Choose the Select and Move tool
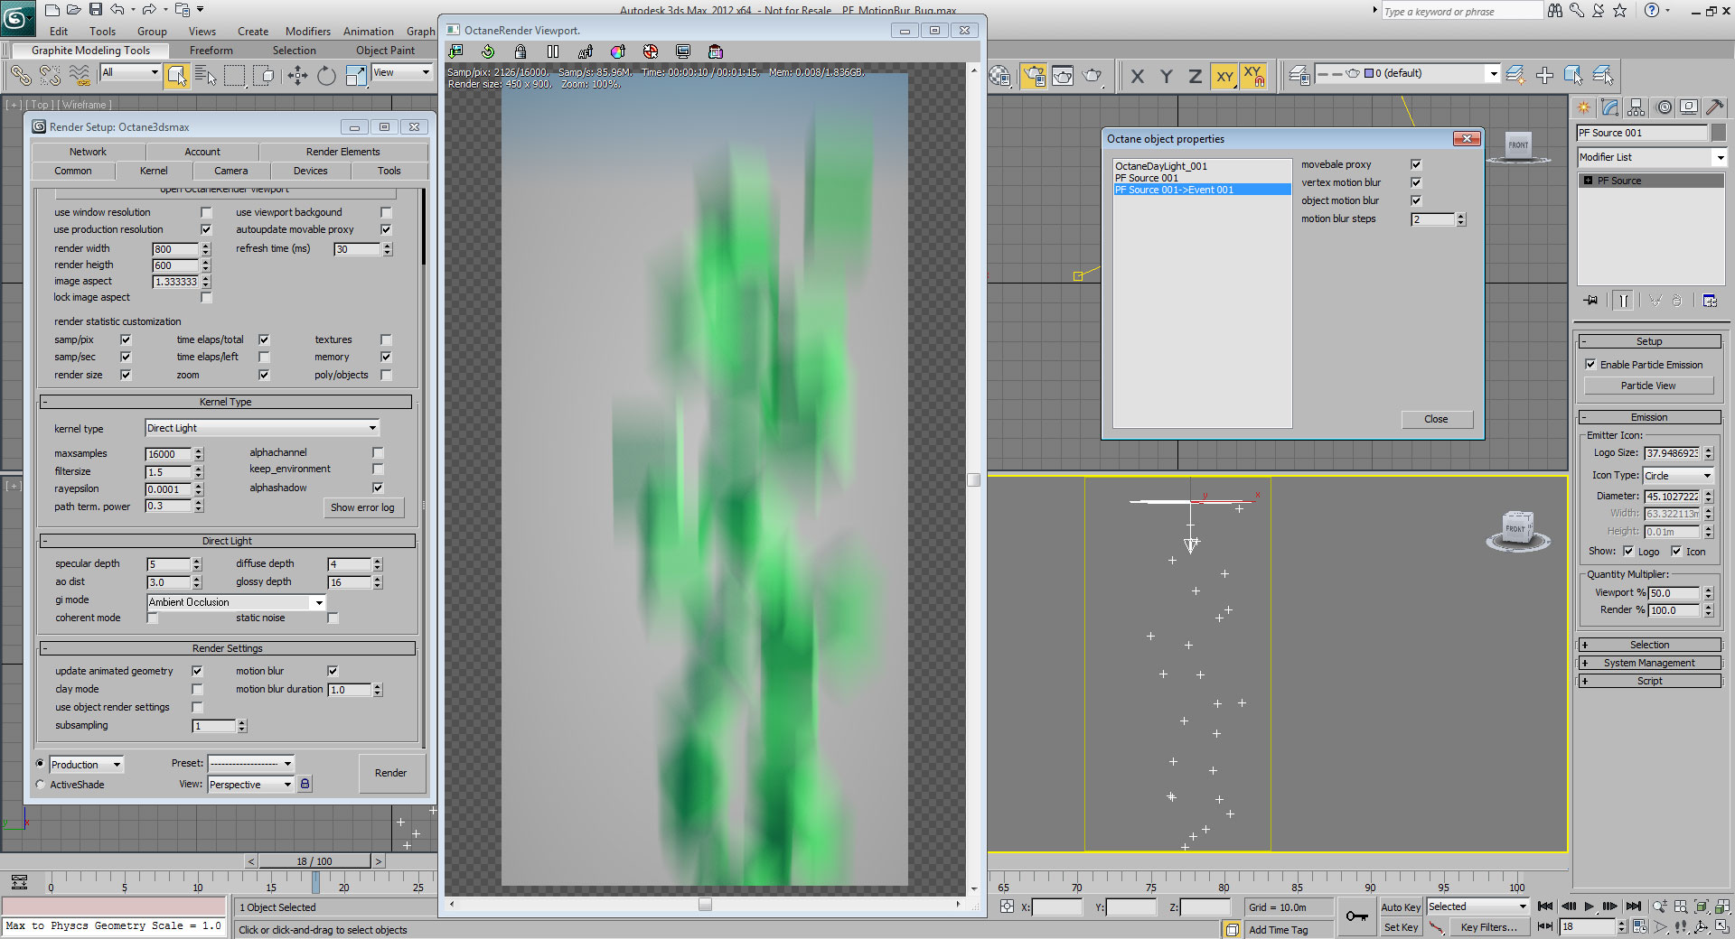The image size is (1735, 939). pos(297,76)
